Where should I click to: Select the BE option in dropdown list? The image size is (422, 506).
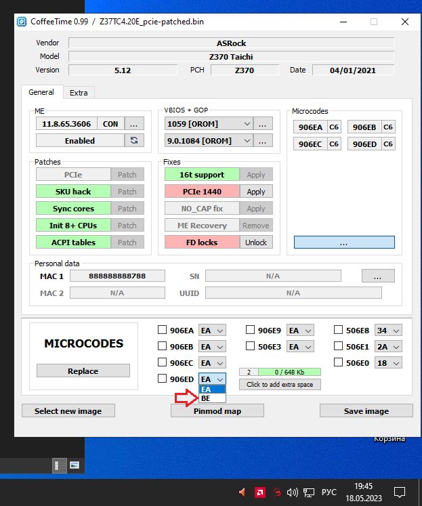click(212, 398)
